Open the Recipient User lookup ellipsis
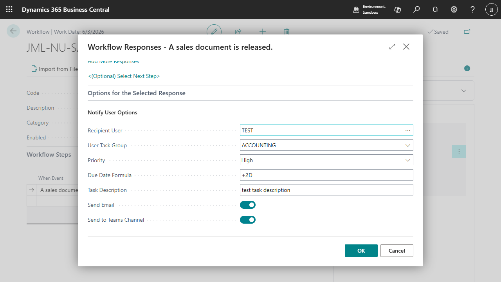 pyautogui.click(x=408, y=130)
